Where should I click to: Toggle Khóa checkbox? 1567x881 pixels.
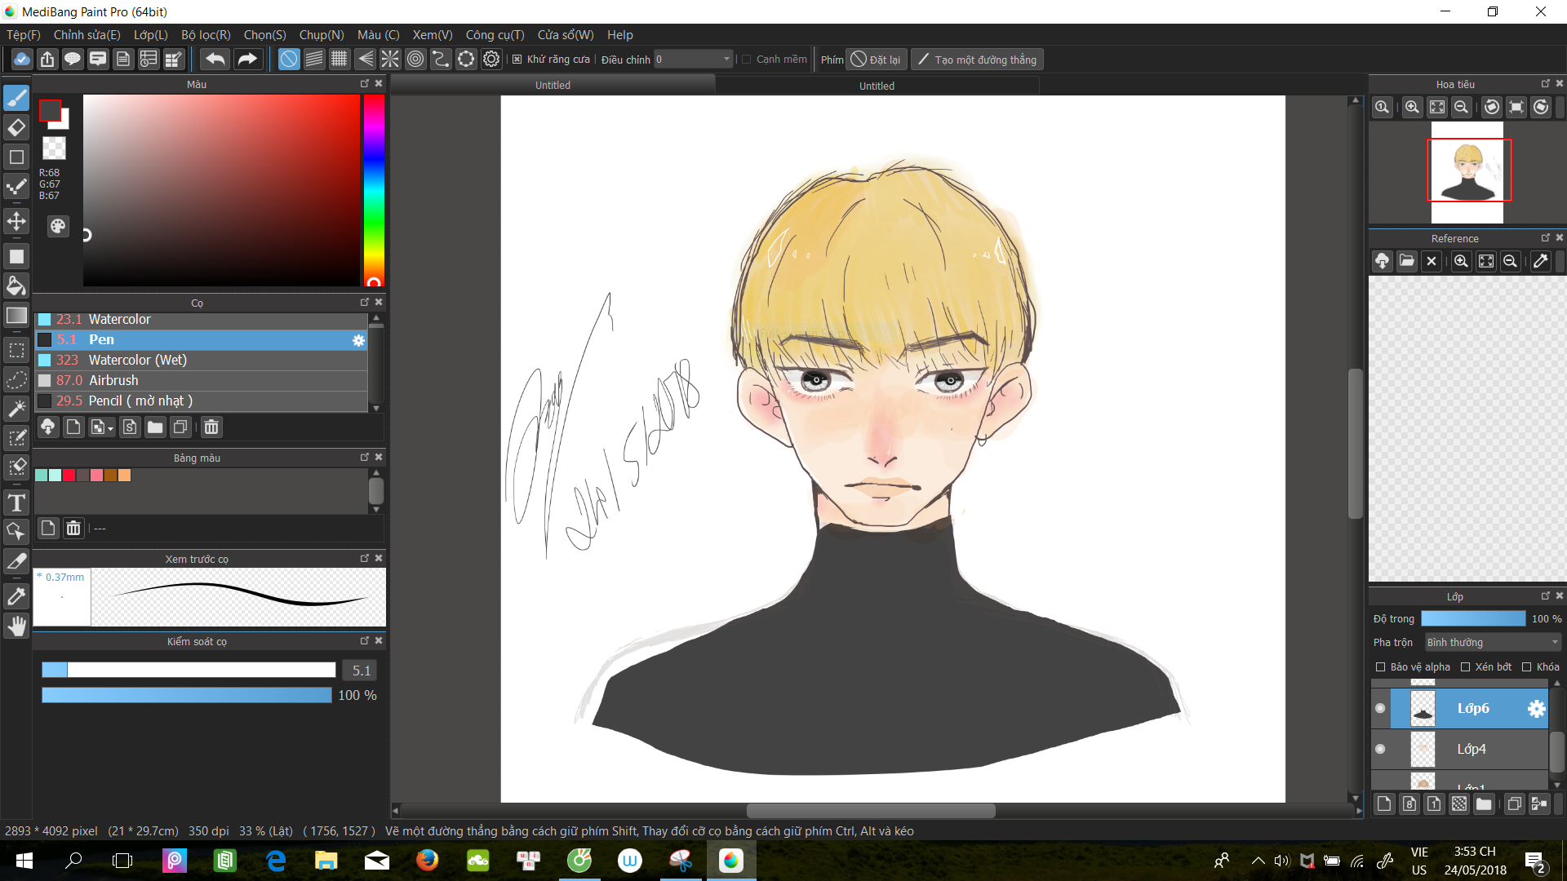[x=1526, y=667]
